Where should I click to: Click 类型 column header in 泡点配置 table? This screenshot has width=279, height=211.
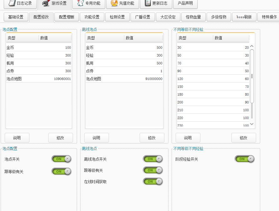coord(23,38)
